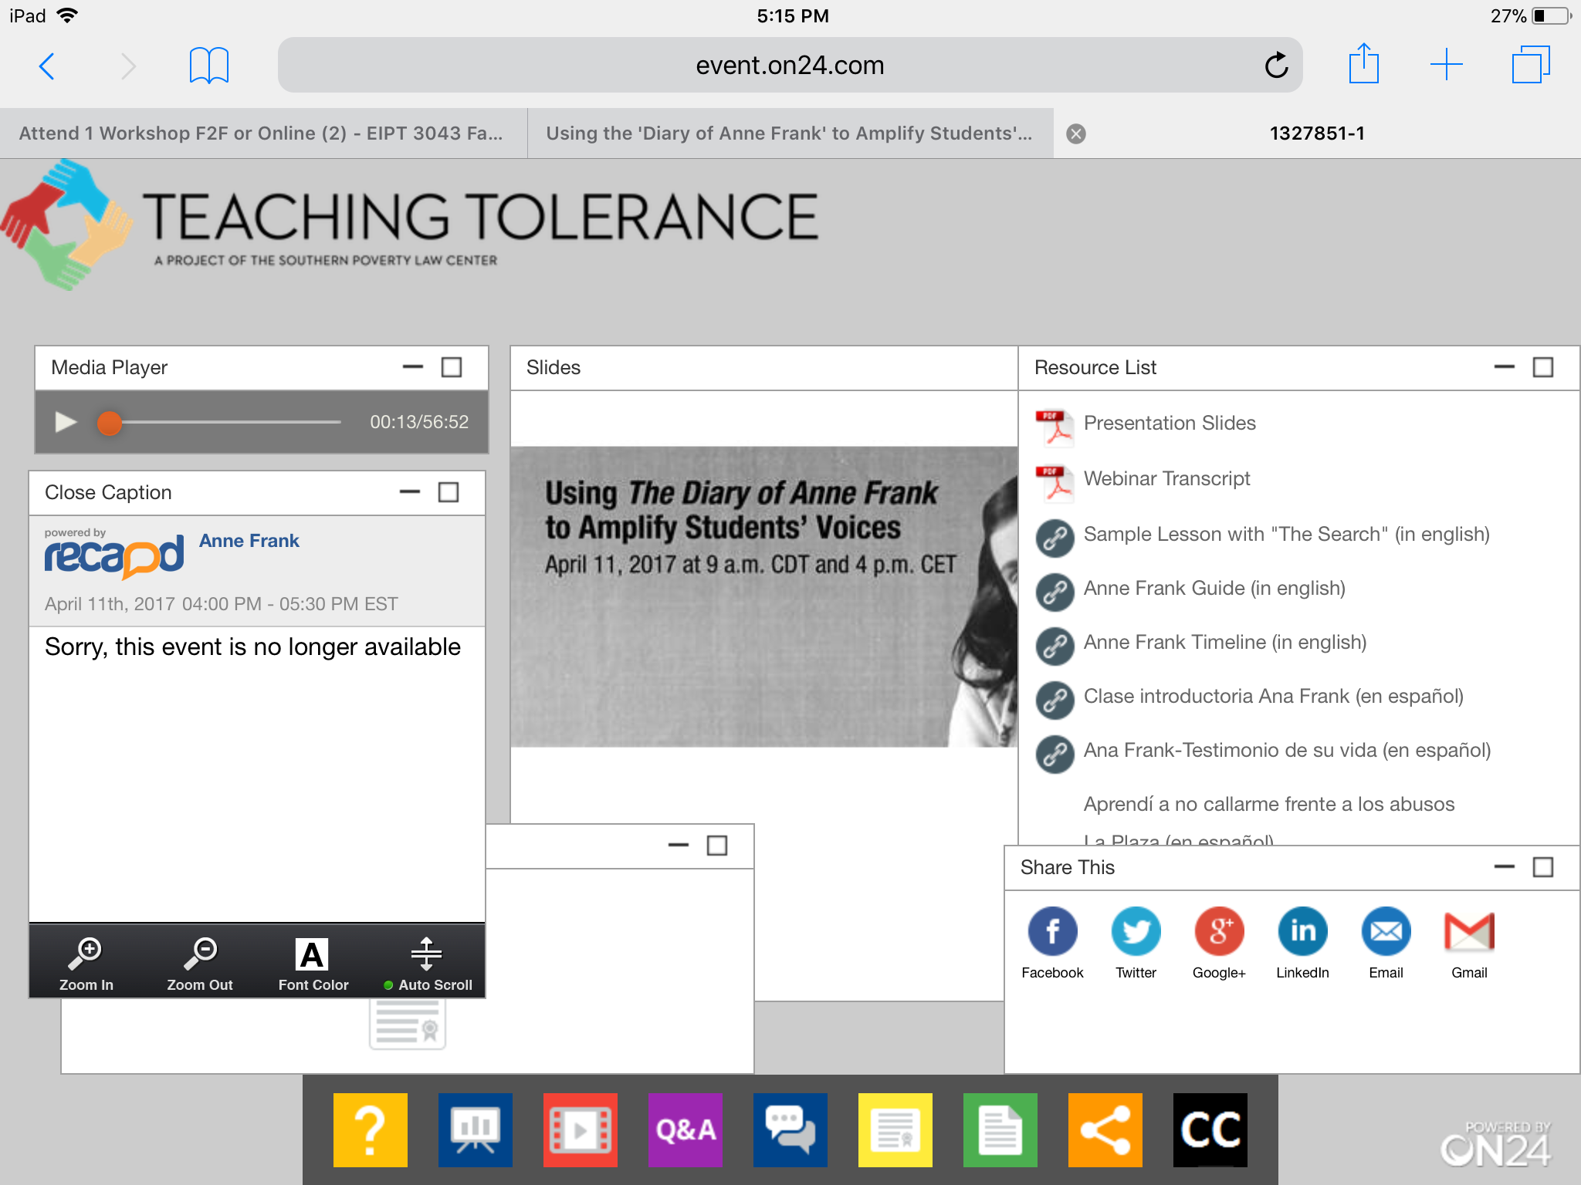Open Font Color option in captions
This screenshot has width=1581, height=1185.
tap(313, 963)
